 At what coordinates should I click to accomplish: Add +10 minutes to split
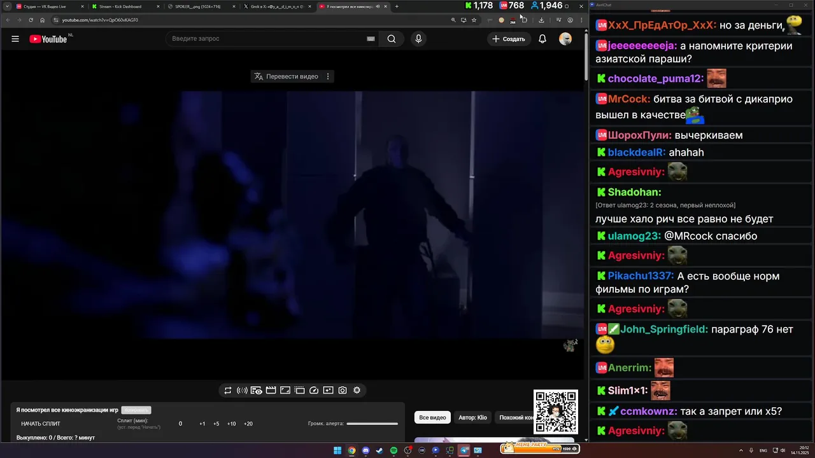click(x=231, y=424)
